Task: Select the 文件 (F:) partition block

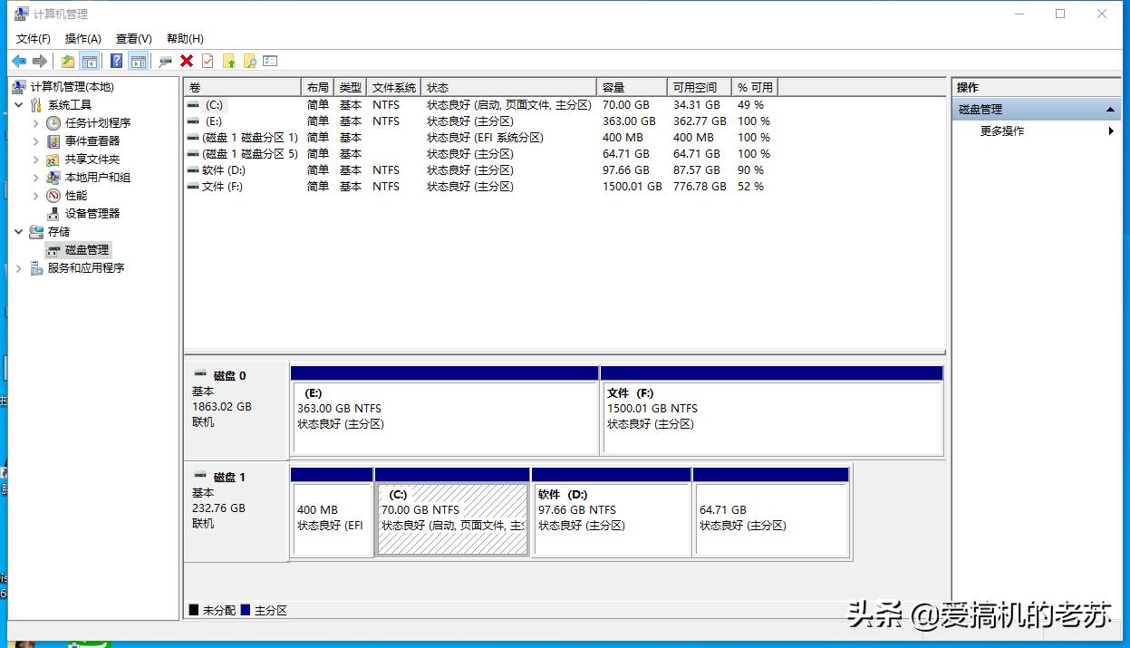Action: 771,417
